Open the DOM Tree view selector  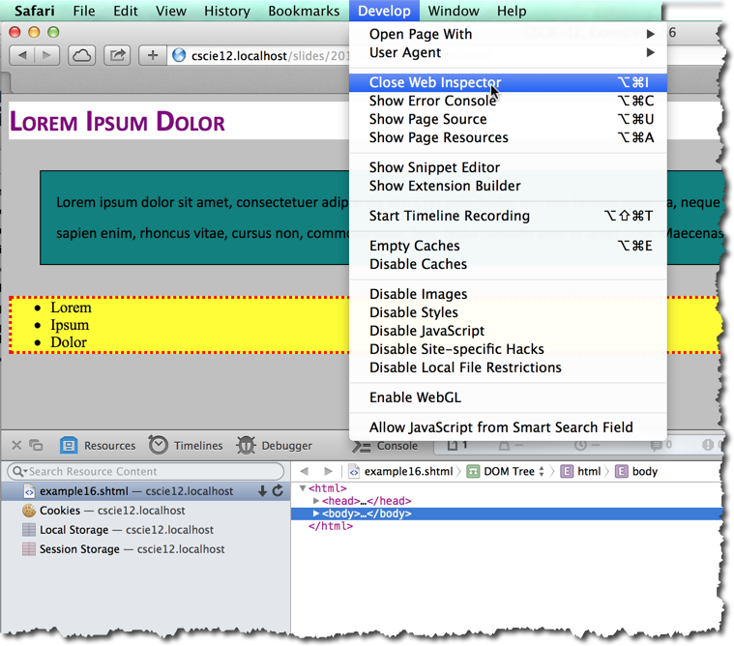coord(507,472)
